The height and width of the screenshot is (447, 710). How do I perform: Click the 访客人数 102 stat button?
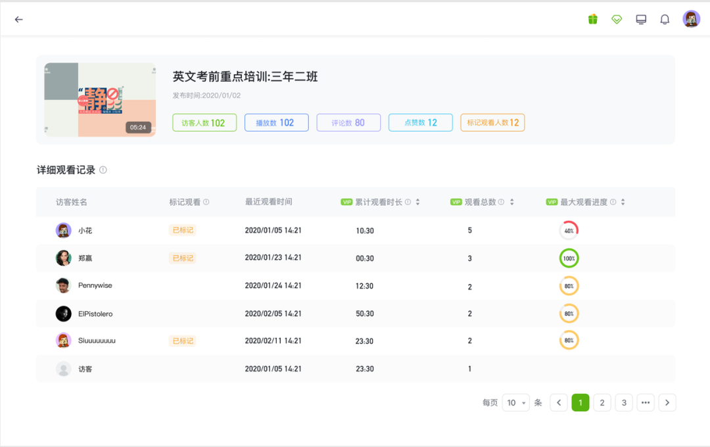point(204,123)
